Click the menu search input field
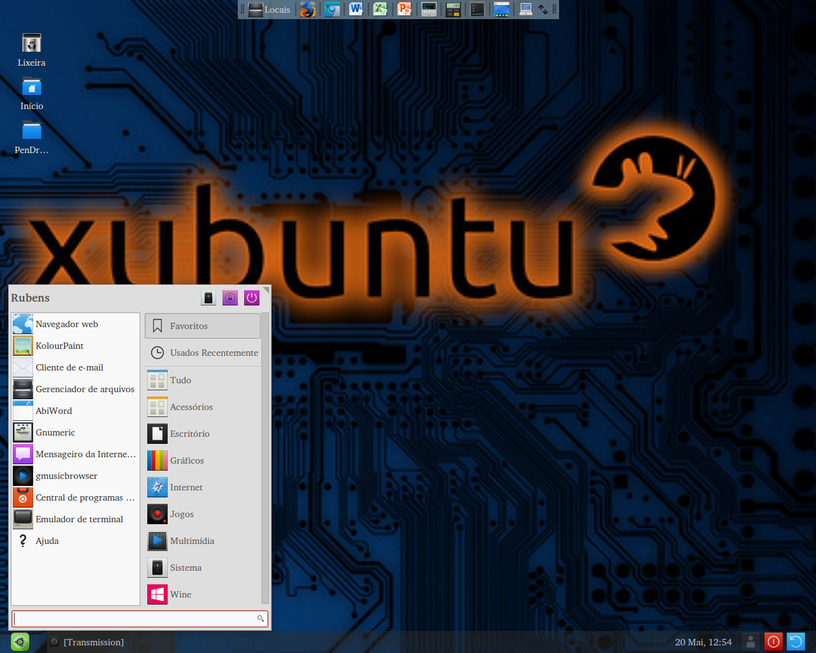The image size is (816, 653). (x=140, y=619)
